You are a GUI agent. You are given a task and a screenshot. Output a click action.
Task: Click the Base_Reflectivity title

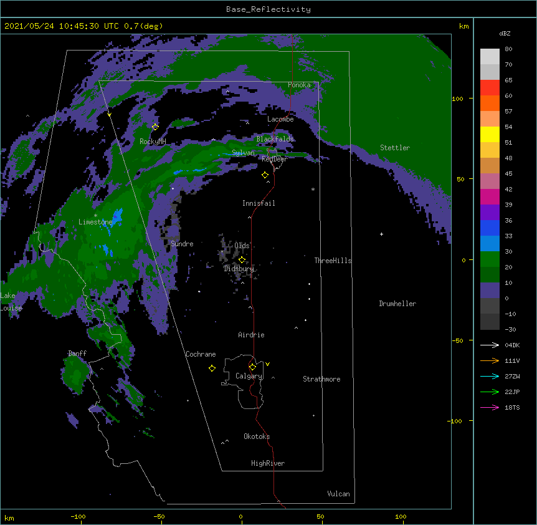click(x=268, y=9)
